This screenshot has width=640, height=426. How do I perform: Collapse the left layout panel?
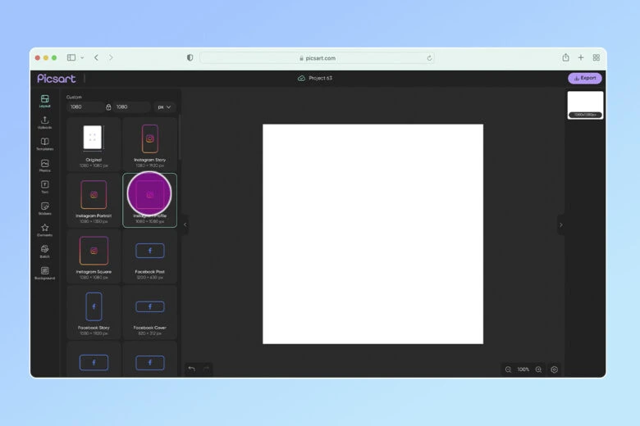185,224
